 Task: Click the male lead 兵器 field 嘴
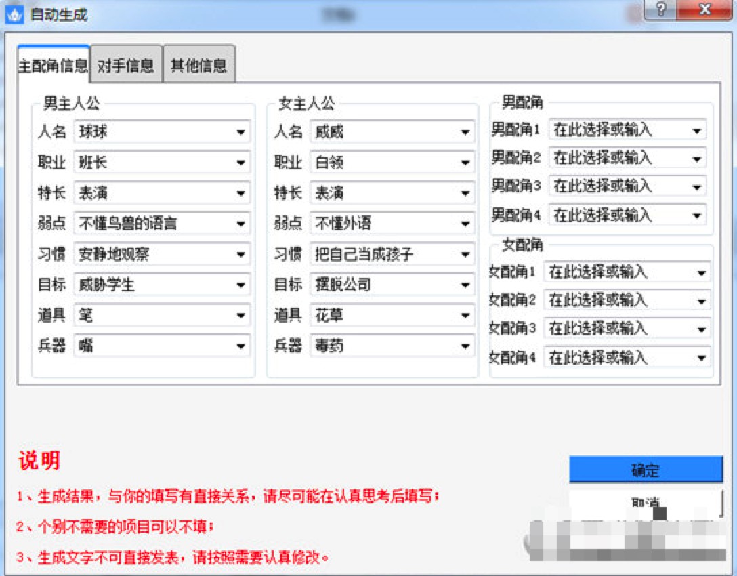click(162, 346)
